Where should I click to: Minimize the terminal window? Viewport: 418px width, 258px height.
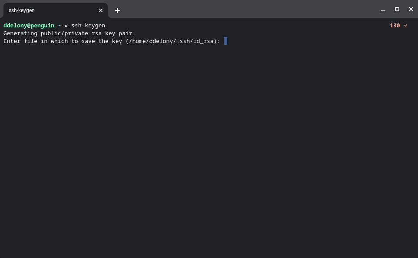(383, 10)
